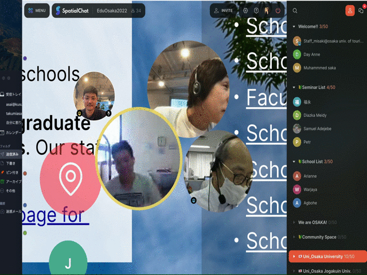Open the orange participants panel icon
Image resolution: width=367 pixels, height=275 pixels.
click(350, 10)
